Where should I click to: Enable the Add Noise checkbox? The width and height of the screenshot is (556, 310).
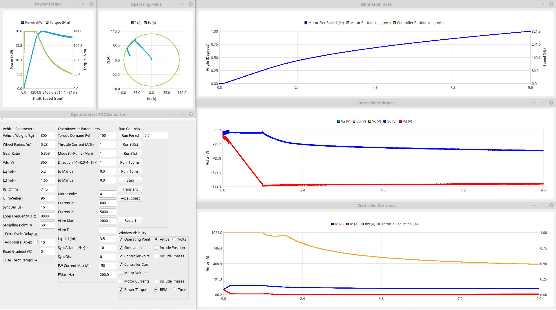point(36,242)
